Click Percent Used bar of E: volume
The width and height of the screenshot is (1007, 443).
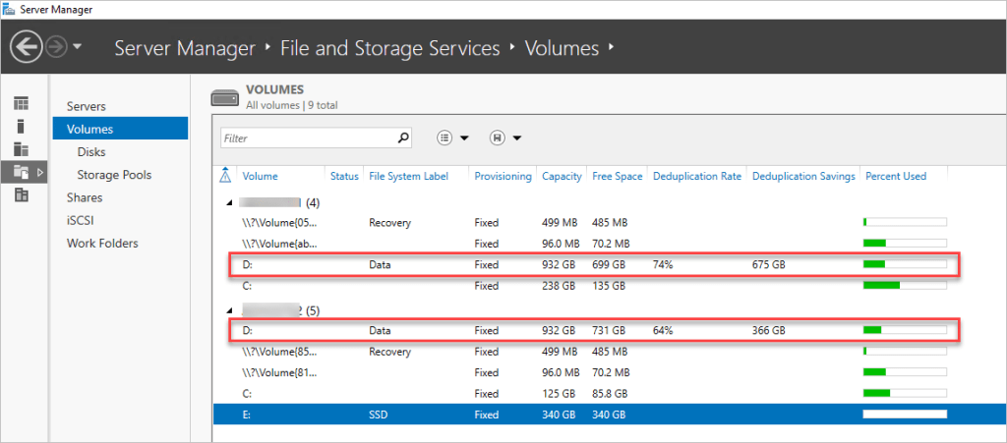coord(905,415)
